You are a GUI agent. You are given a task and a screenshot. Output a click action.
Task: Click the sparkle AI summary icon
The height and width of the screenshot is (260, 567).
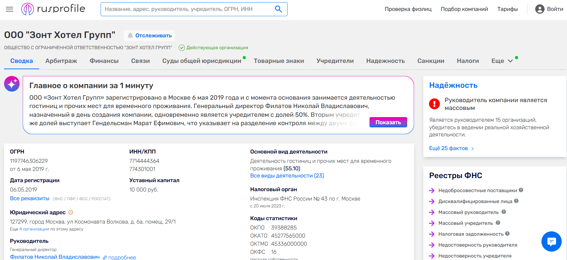pos(12,84)
